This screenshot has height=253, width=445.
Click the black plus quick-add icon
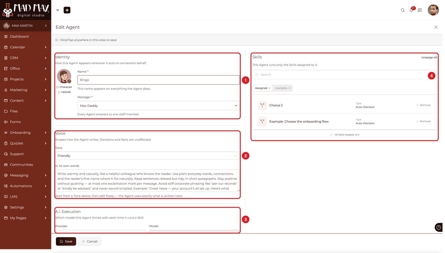coord(67,10)
